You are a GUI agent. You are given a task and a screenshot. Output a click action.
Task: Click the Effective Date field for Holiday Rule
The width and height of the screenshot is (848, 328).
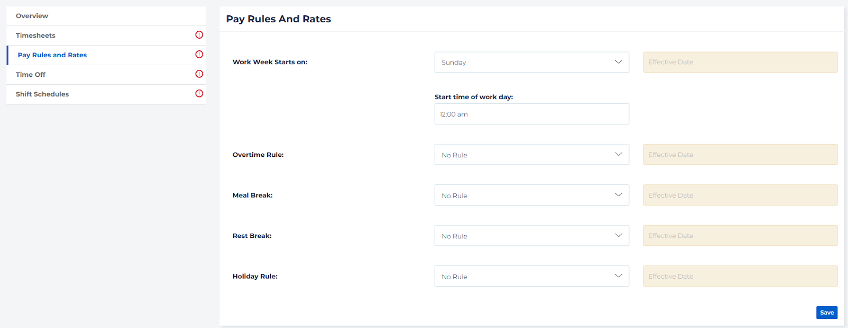(x=740, y=276)
